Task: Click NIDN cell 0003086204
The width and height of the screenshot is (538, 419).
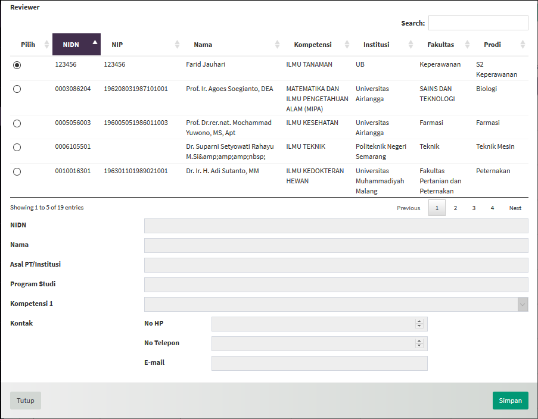Action: click(73, 89)
